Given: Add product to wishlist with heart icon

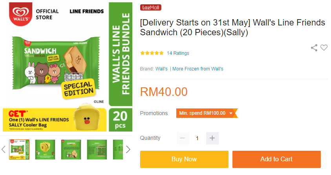Looking at the screenshot, I should click(x=324, y=48).
